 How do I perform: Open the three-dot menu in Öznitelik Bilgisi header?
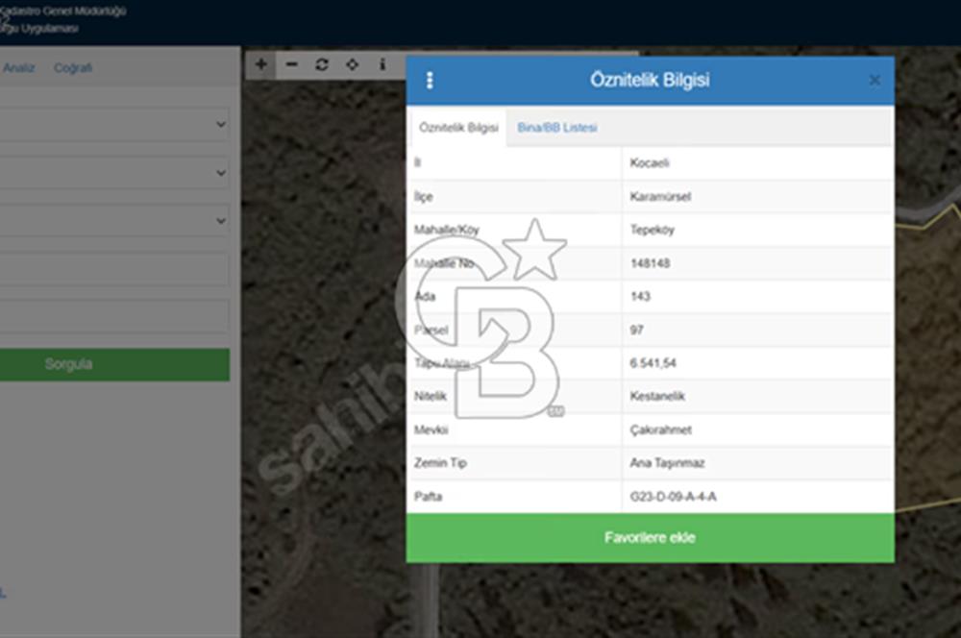430,81
